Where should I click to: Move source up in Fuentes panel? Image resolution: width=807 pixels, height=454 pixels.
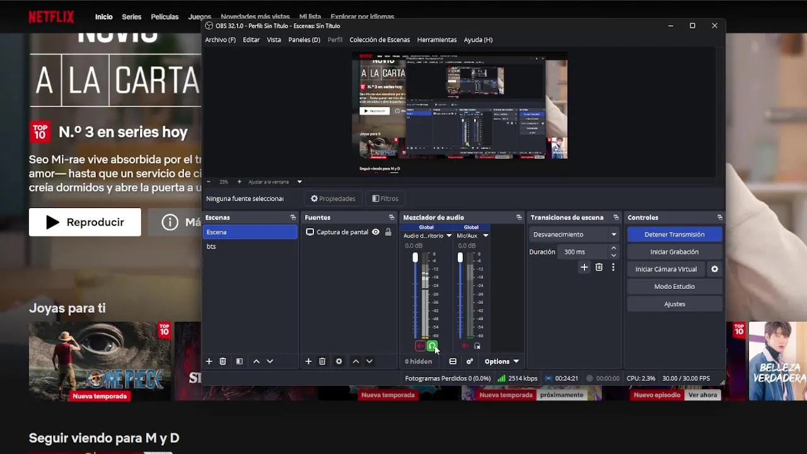point(356,361)
